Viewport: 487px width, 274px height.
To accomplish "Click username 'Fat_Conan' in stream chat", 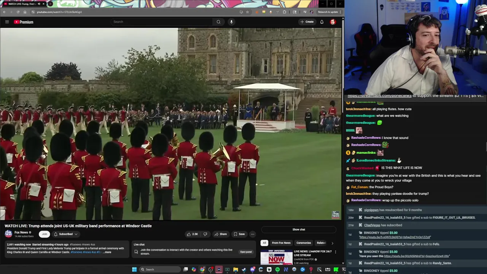I will click(x=360, y=187).
